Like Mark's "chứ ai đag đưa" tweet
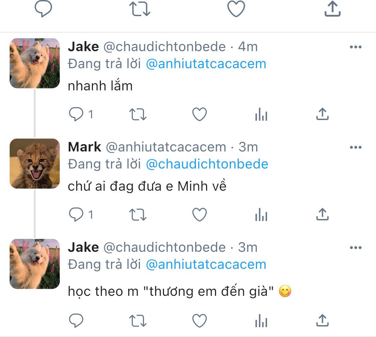Screen dimensions: 376x337 click(x=199, y=215)
